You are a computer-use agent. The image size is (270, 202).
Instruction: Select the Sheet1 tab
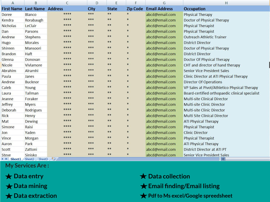click(x=15, y=159)
